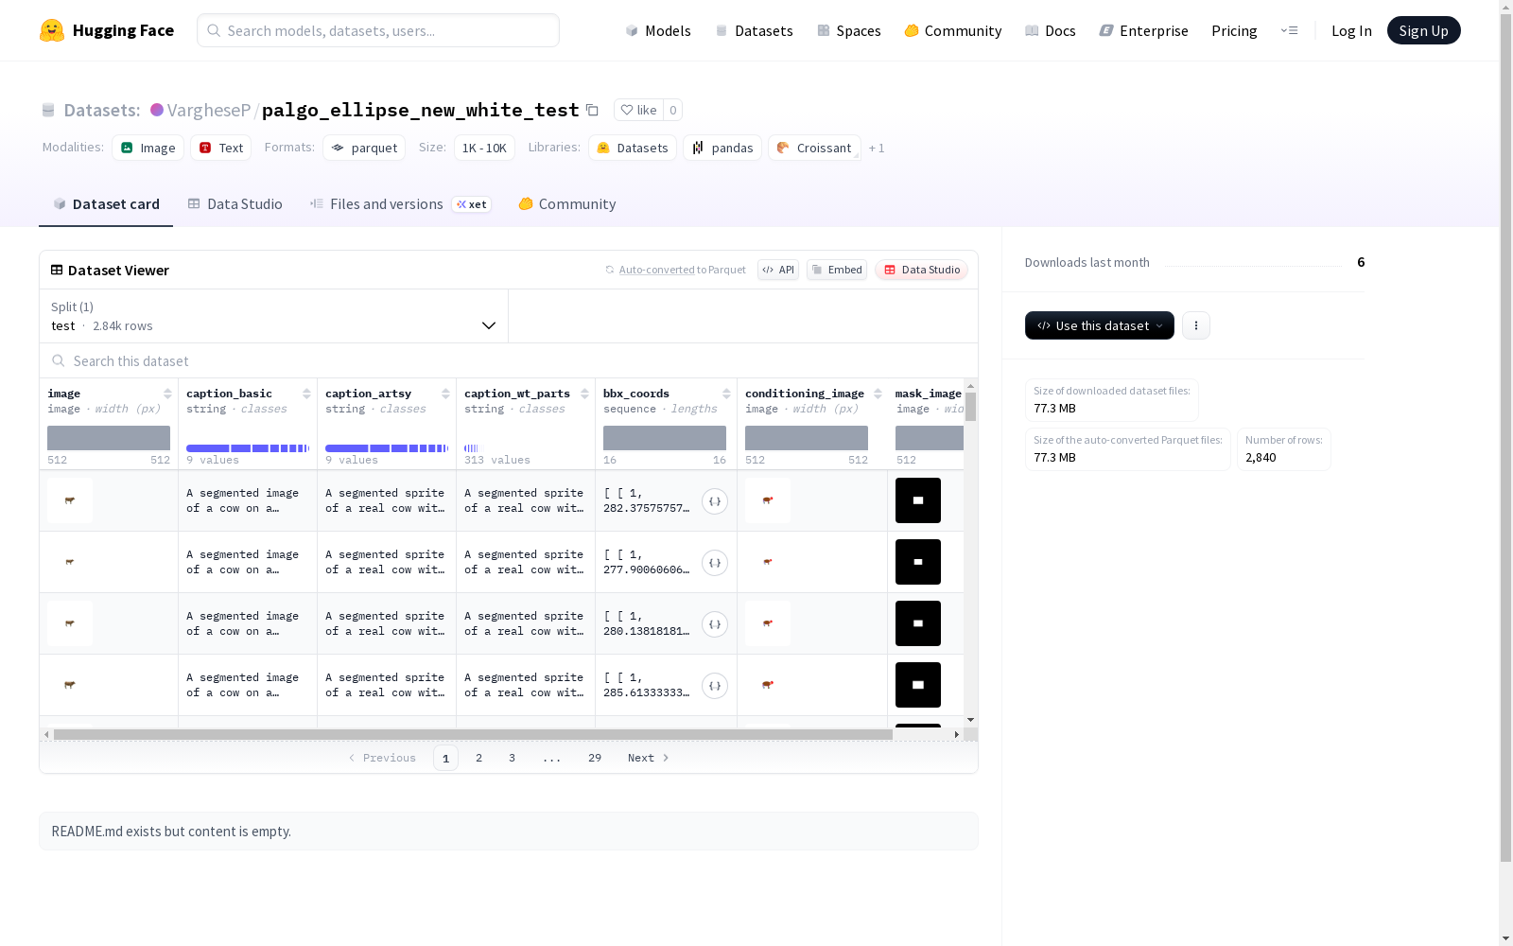
Task: Open the first row mask image thumbnail
Action: (x=918, y=500)
